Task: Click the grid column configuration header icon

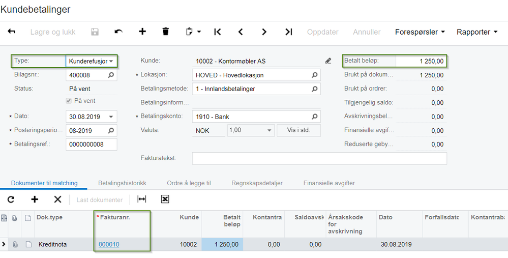Action: 4,218
